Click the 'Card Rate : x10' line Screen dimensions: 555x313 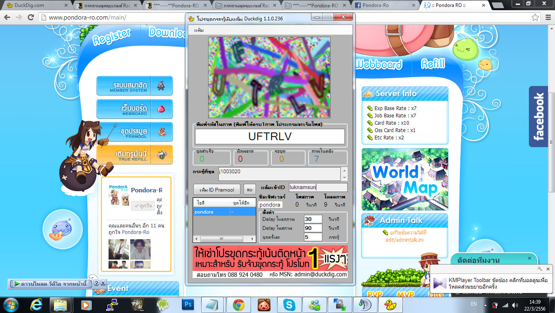pos(392,123)
